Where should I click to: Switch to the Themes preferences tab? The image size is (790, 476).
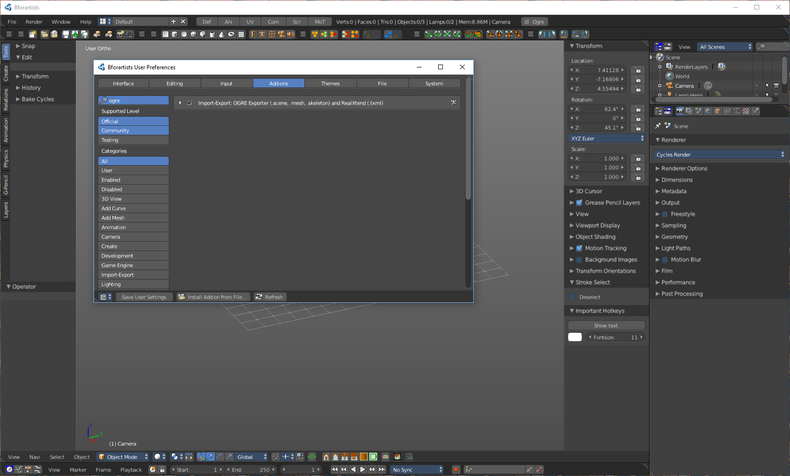(x=330, y=84)
